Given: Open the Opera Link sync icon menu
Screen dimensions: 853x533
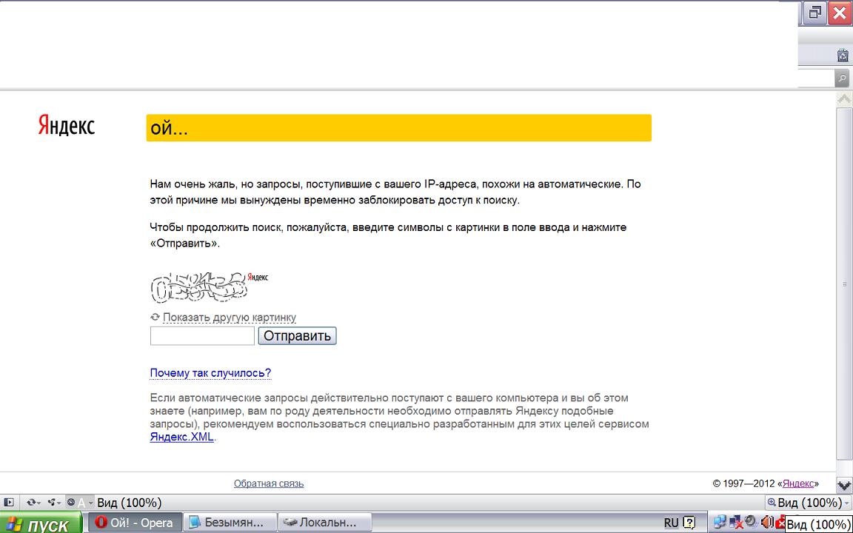Looking at the screenshot, I should [34, 503].
